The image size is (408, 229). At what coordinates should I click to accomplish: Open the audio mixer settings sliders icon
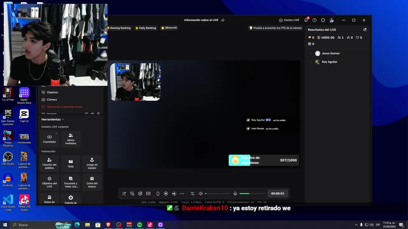tap(193, 193)
